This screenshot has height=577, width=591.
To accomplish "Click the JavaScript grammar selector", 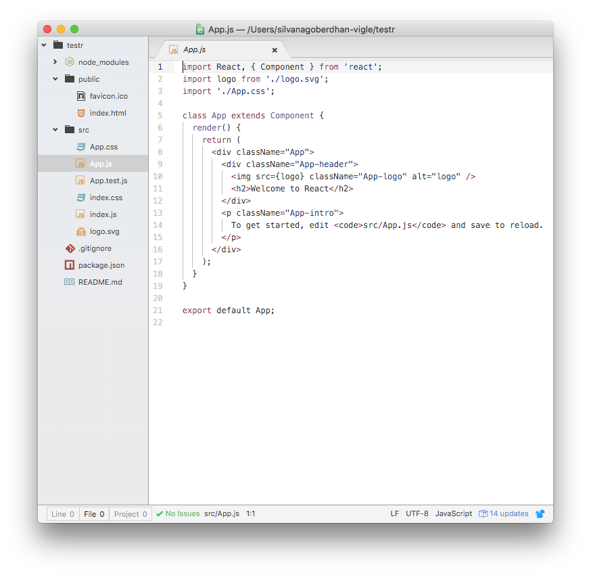I will click(453, 513).
